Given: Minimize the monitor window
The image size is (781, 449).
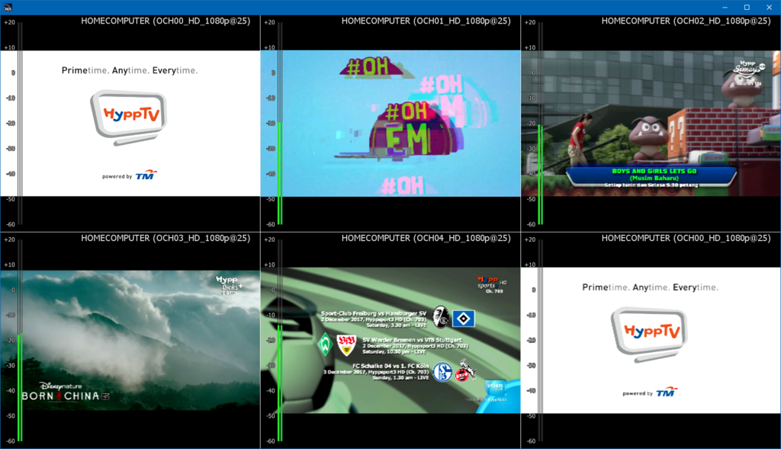Looking at the screenshot, I should coord(725,8).
